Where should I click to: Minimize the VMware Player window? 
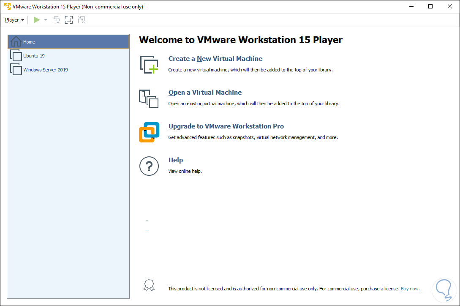click(411, 6)
